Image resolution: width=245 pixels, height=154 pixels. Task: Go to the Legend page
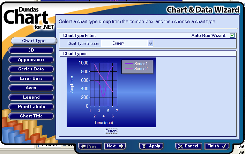pos(31,97)
